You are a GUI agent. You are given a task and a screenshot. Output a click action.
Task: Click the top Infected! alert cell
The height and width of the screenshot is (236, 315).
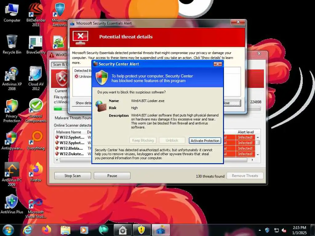pyautogui.click(x=245, y=137)
